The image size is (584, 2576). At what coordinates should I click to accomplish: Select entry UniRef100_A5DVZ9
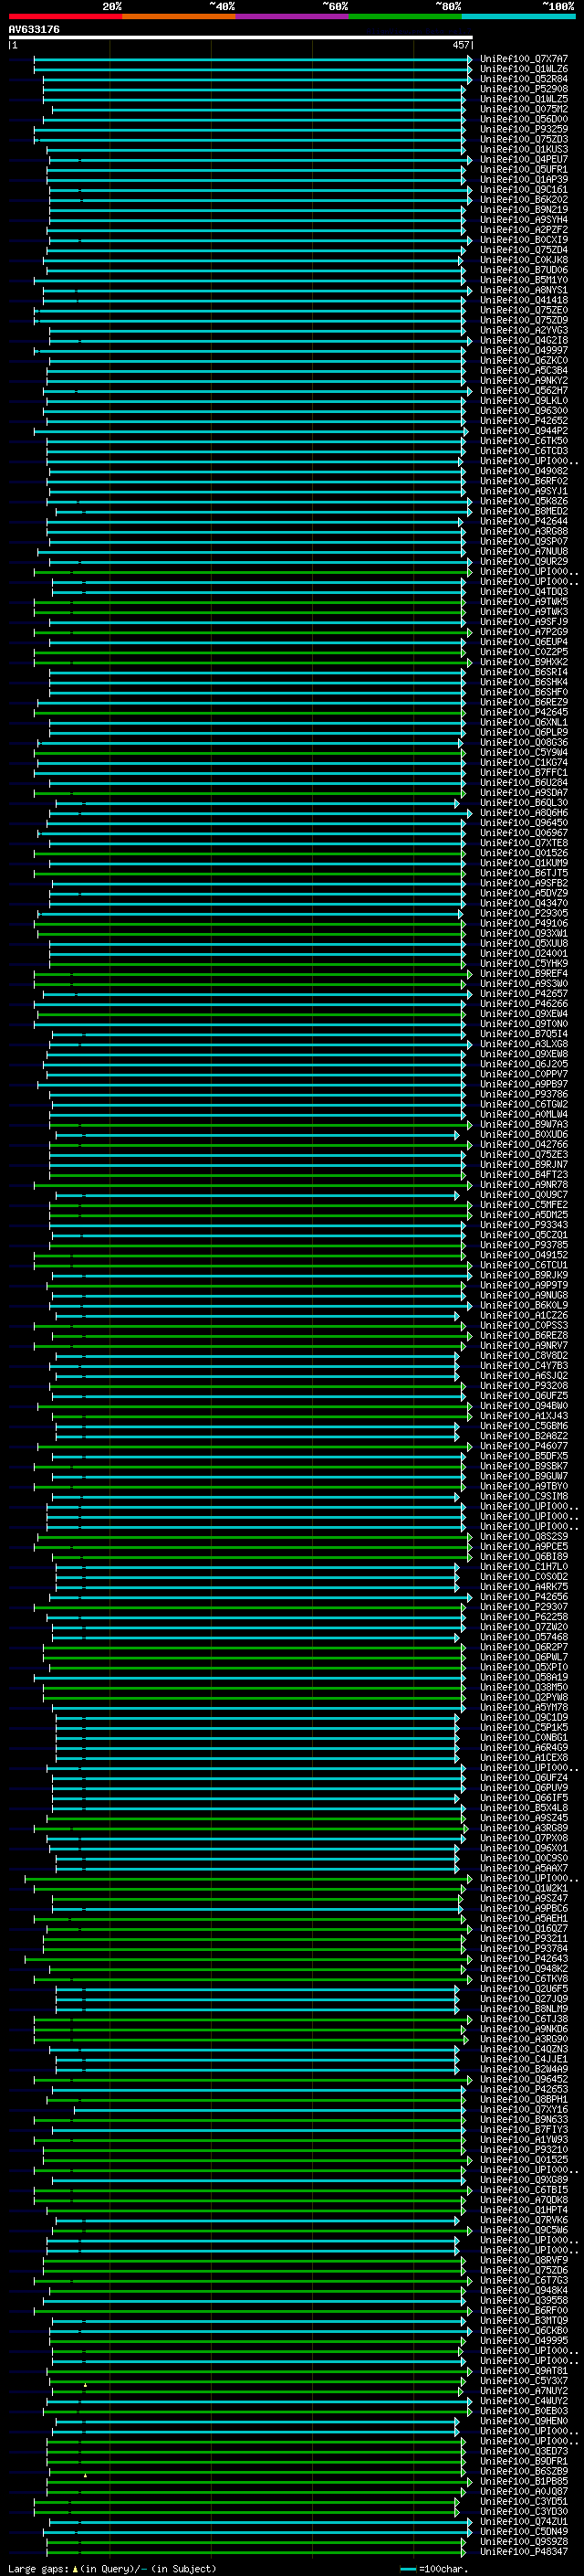pos(524,893)
